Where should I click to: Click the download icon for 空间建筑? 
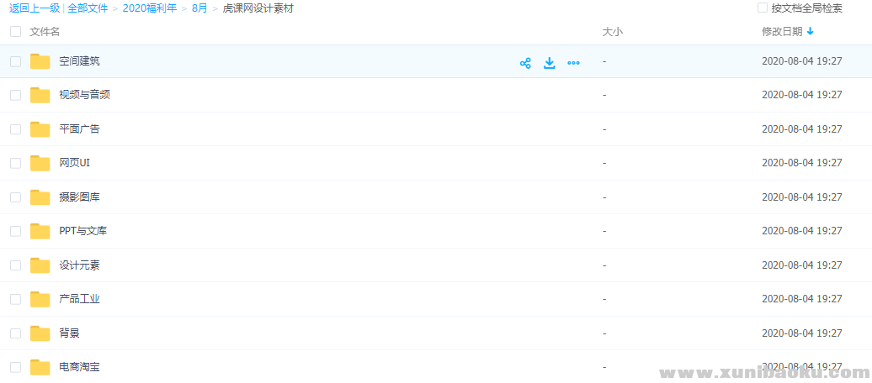[550, 63]
